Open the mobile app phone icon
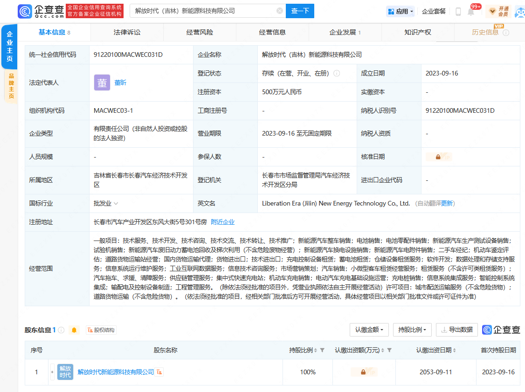Viewport: 525px width, 392px height. tap(458, 12)
